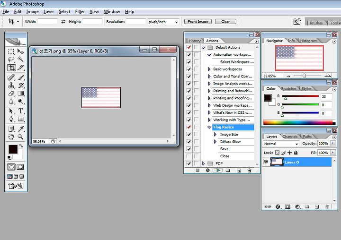Swap foreground and background colors
This screenshot has width=341, height=240.
21,146
